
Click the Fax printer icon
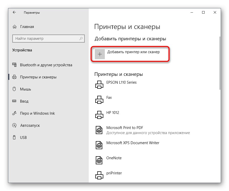99,100
